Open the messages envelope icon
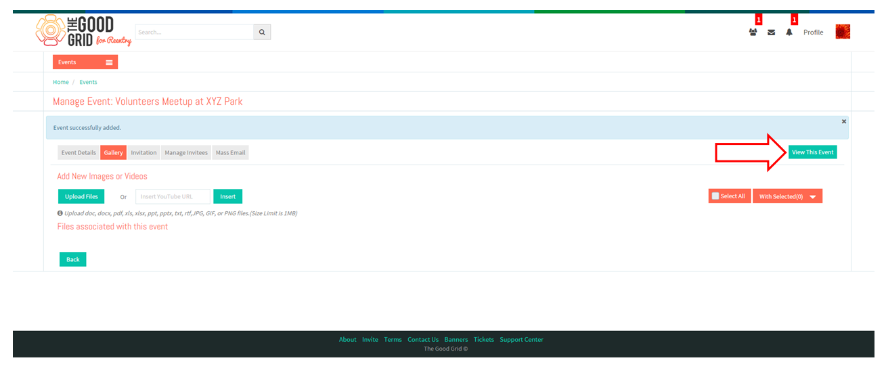Viewport: 886px width, 373px height. pyautogui.click(x=771, y=32)
